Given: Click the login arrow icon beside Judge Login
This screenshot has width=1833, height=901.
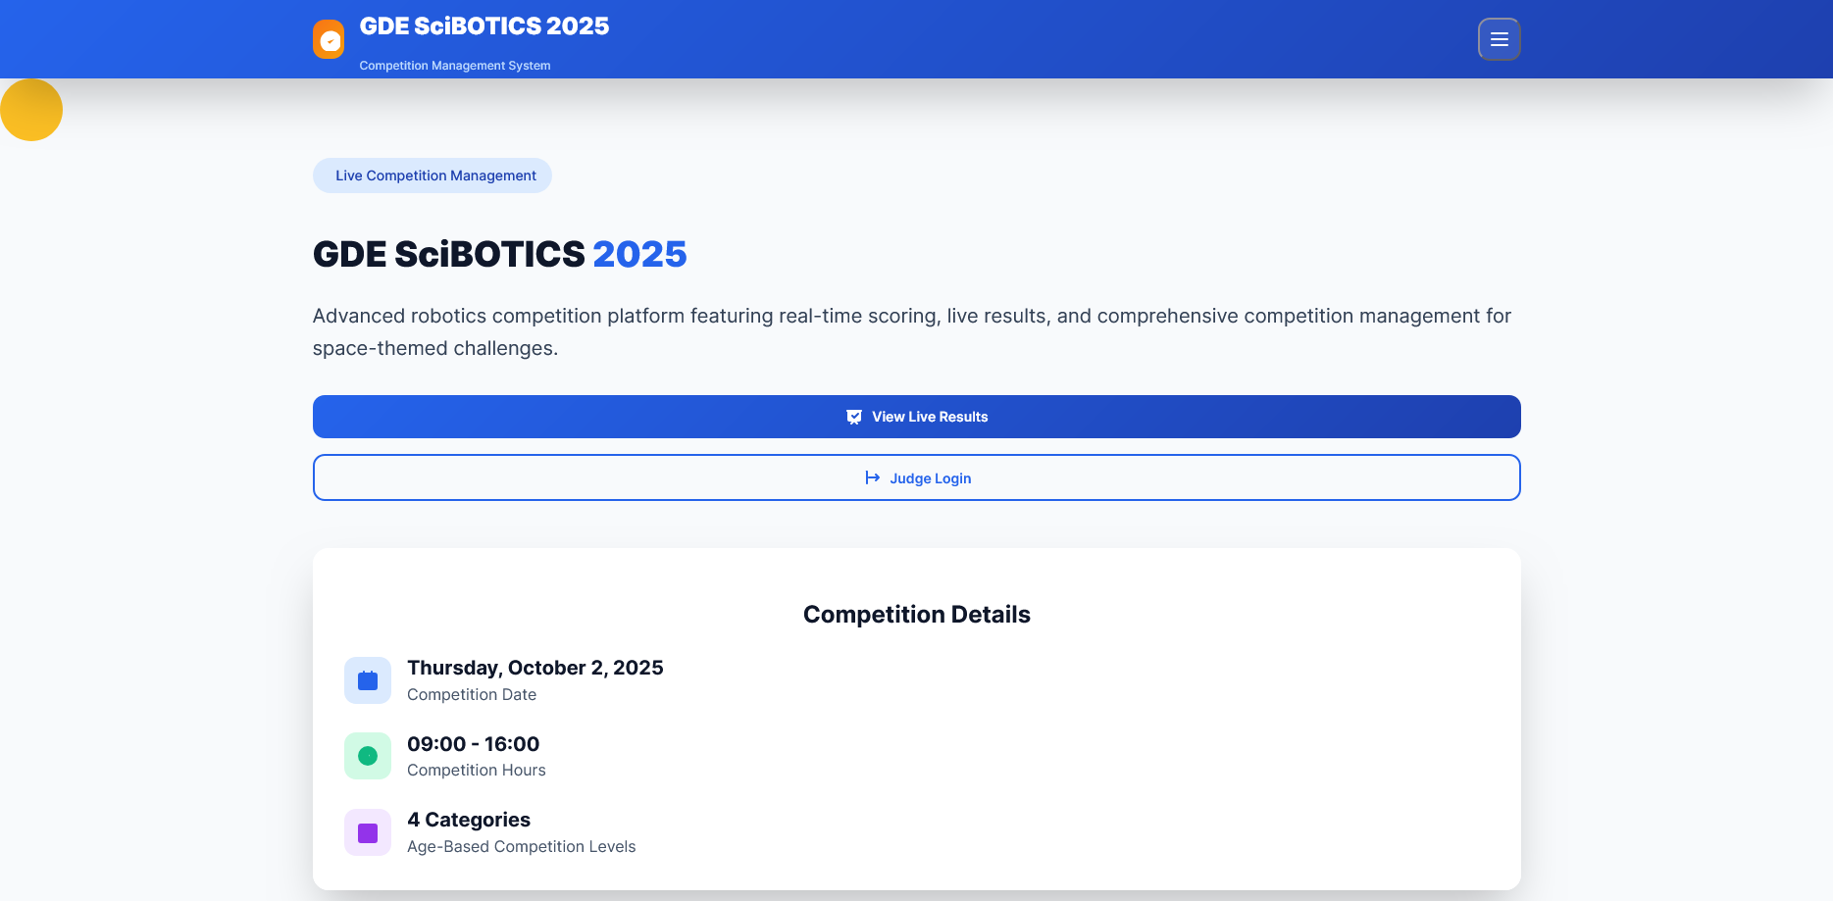Looking at the screenshot, I should (873, 477).
